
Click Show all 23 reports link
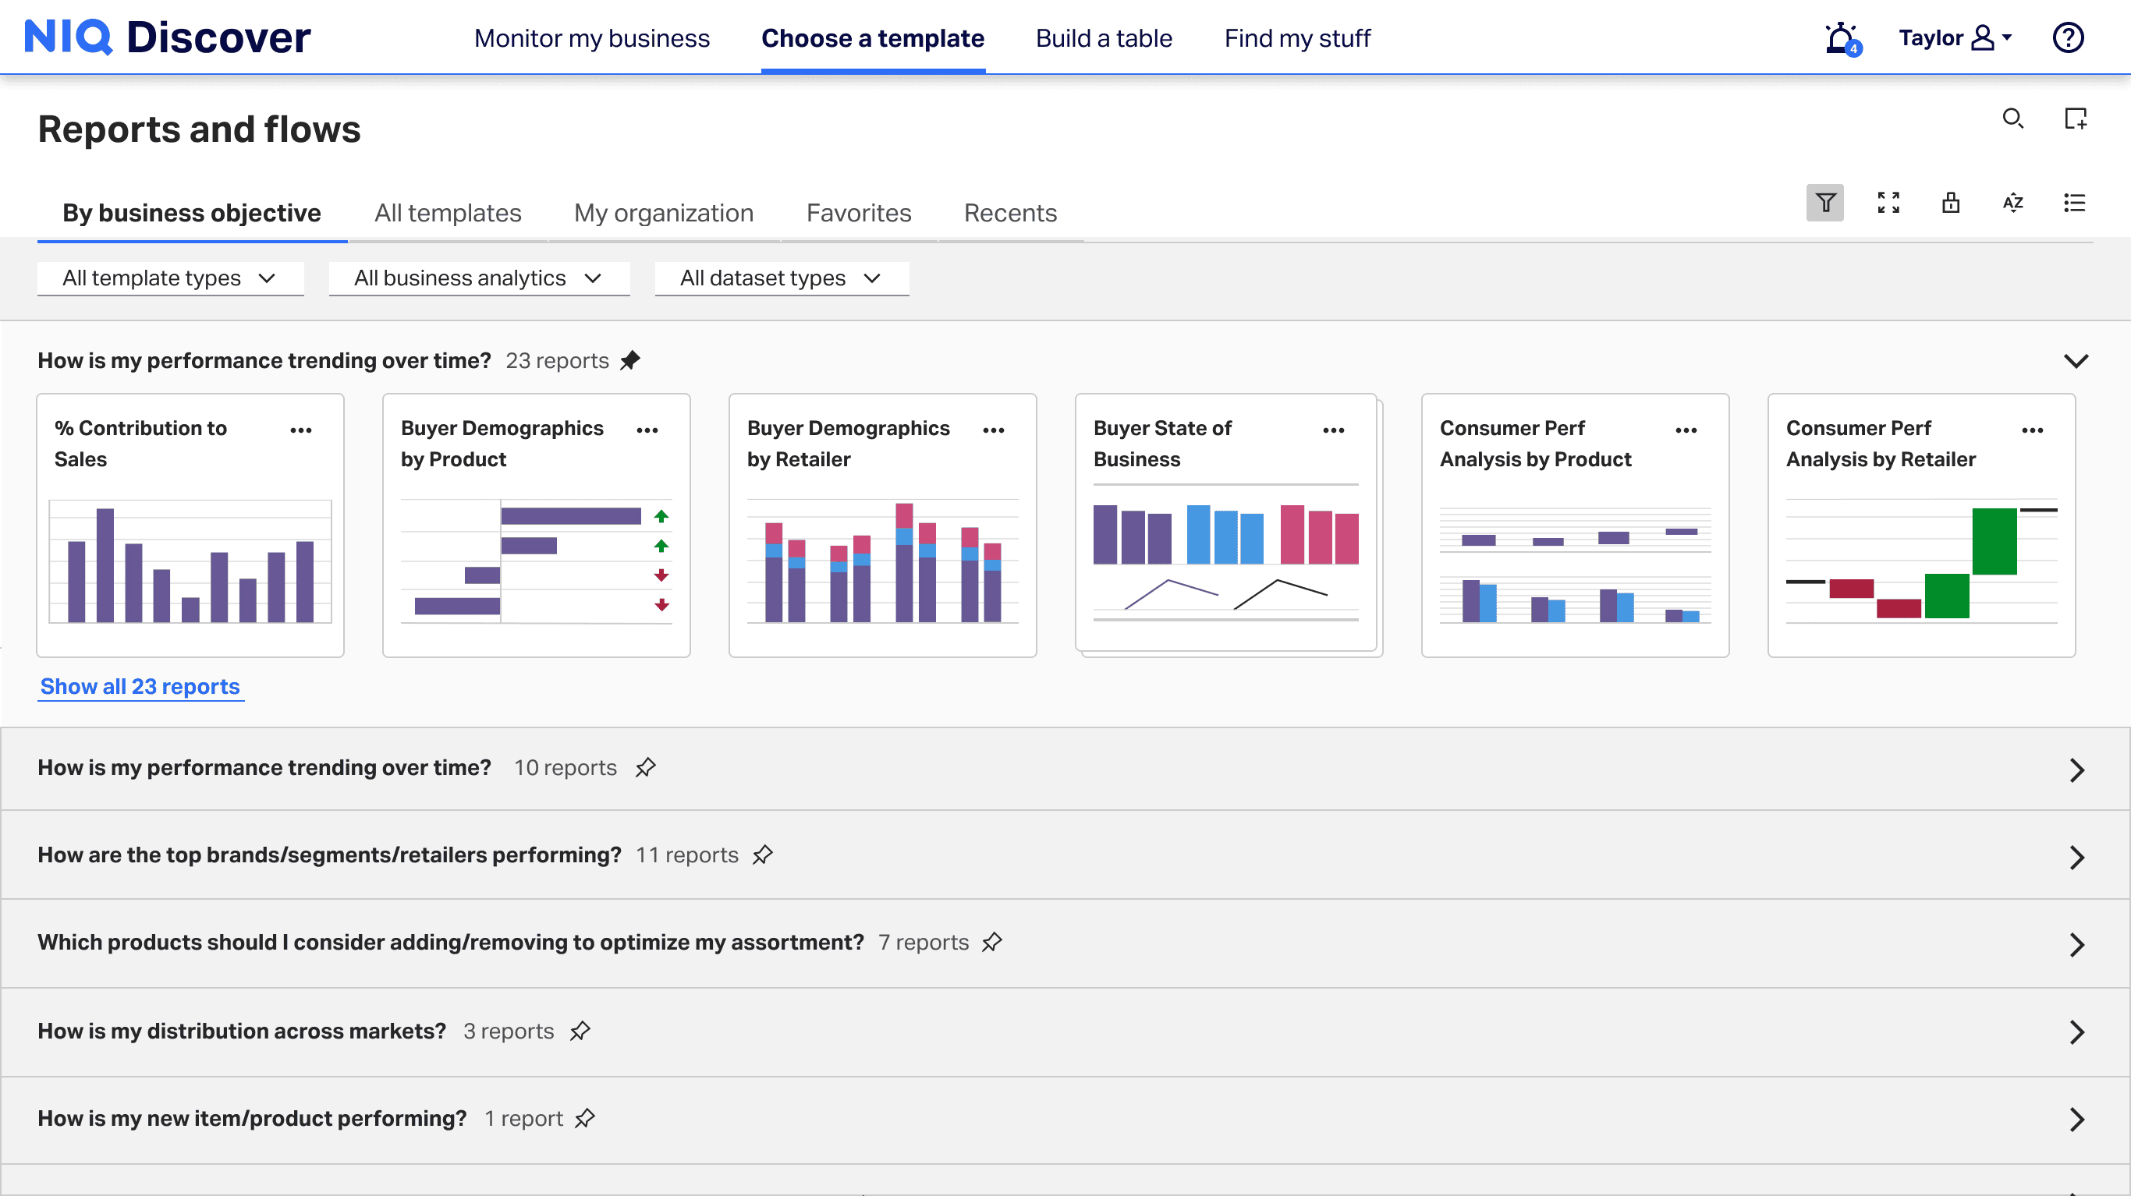pos(140,687)
